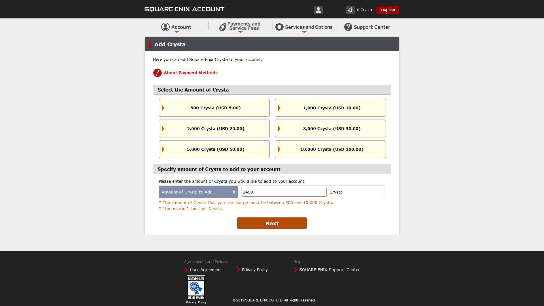Viewport: 544px width, 306px height.
Task: Open the Account menu
Action: pyautogui.click(x=176, y=27)
